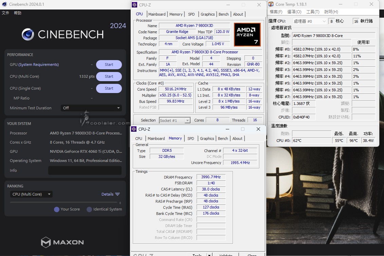Click the CPU-Z chip icon in top window

coord(134,5)
